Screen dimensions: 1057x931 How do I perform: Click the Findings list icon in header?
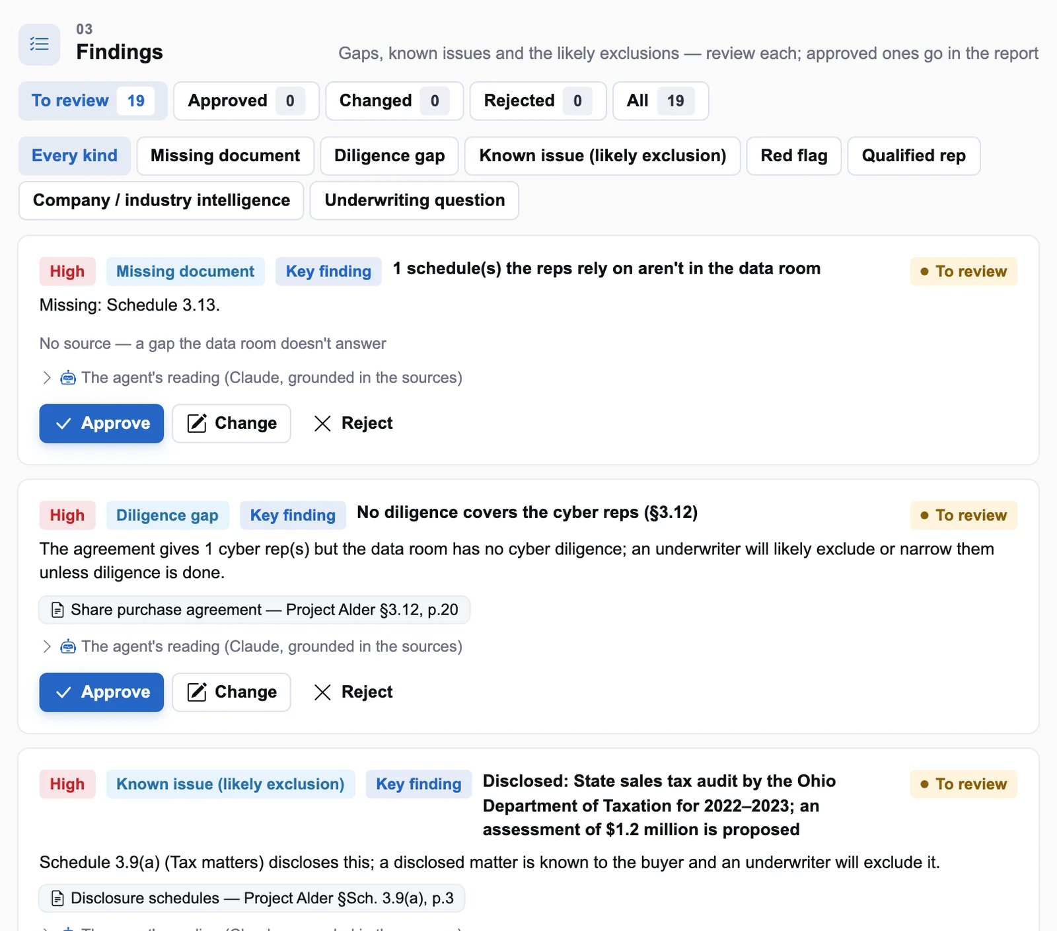(39, 44)
